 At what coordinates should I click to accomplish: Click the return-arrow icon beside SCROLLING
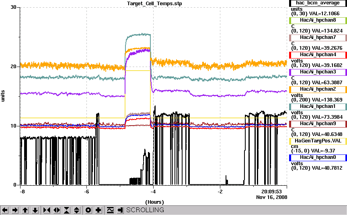point(120,210)
